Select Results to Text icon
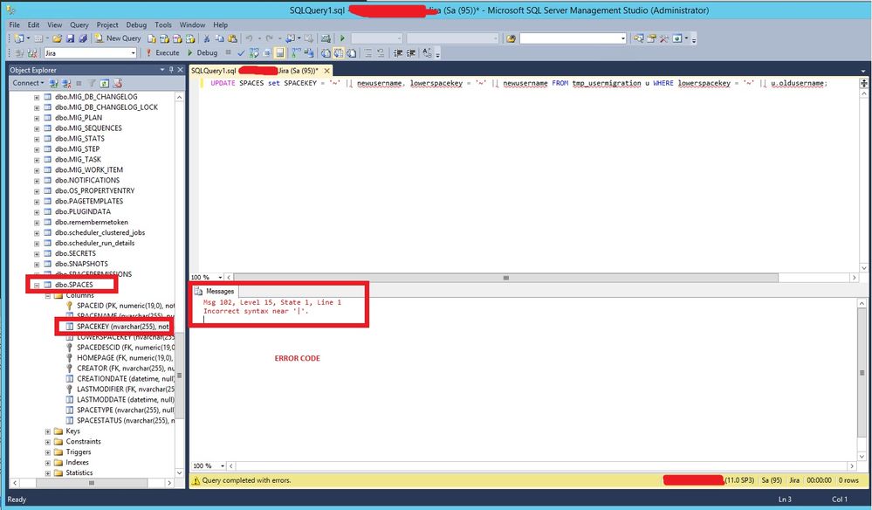Screen dimensions: 872x510 [x=326, y=53]
